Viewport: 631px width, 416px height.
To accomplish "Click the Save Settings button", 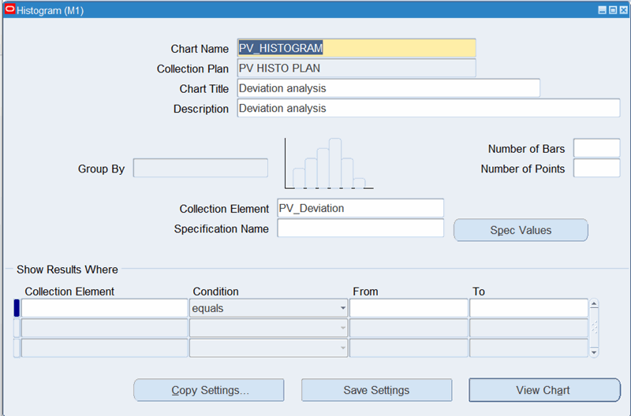I will point(377,390).
